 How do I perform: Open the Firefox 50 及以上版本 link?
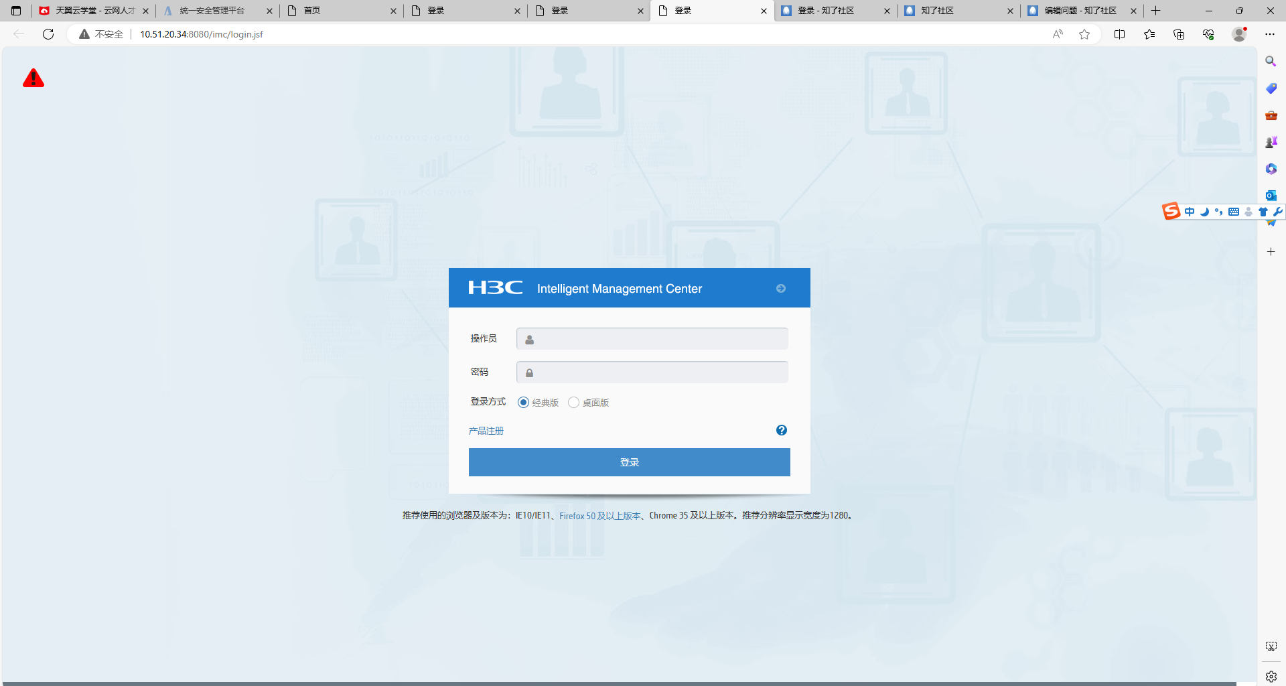click(600, 516)
